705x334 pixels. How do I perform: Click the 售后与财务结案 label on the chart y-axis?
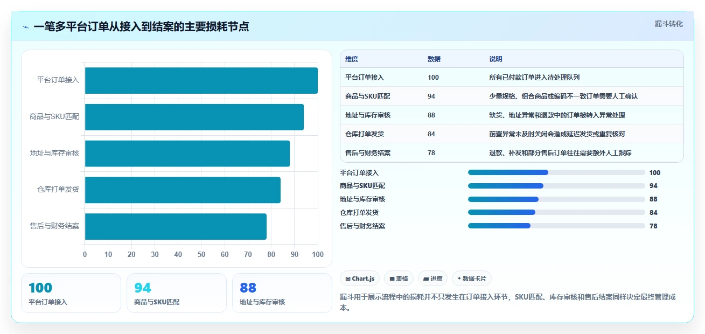pos(55,226)
